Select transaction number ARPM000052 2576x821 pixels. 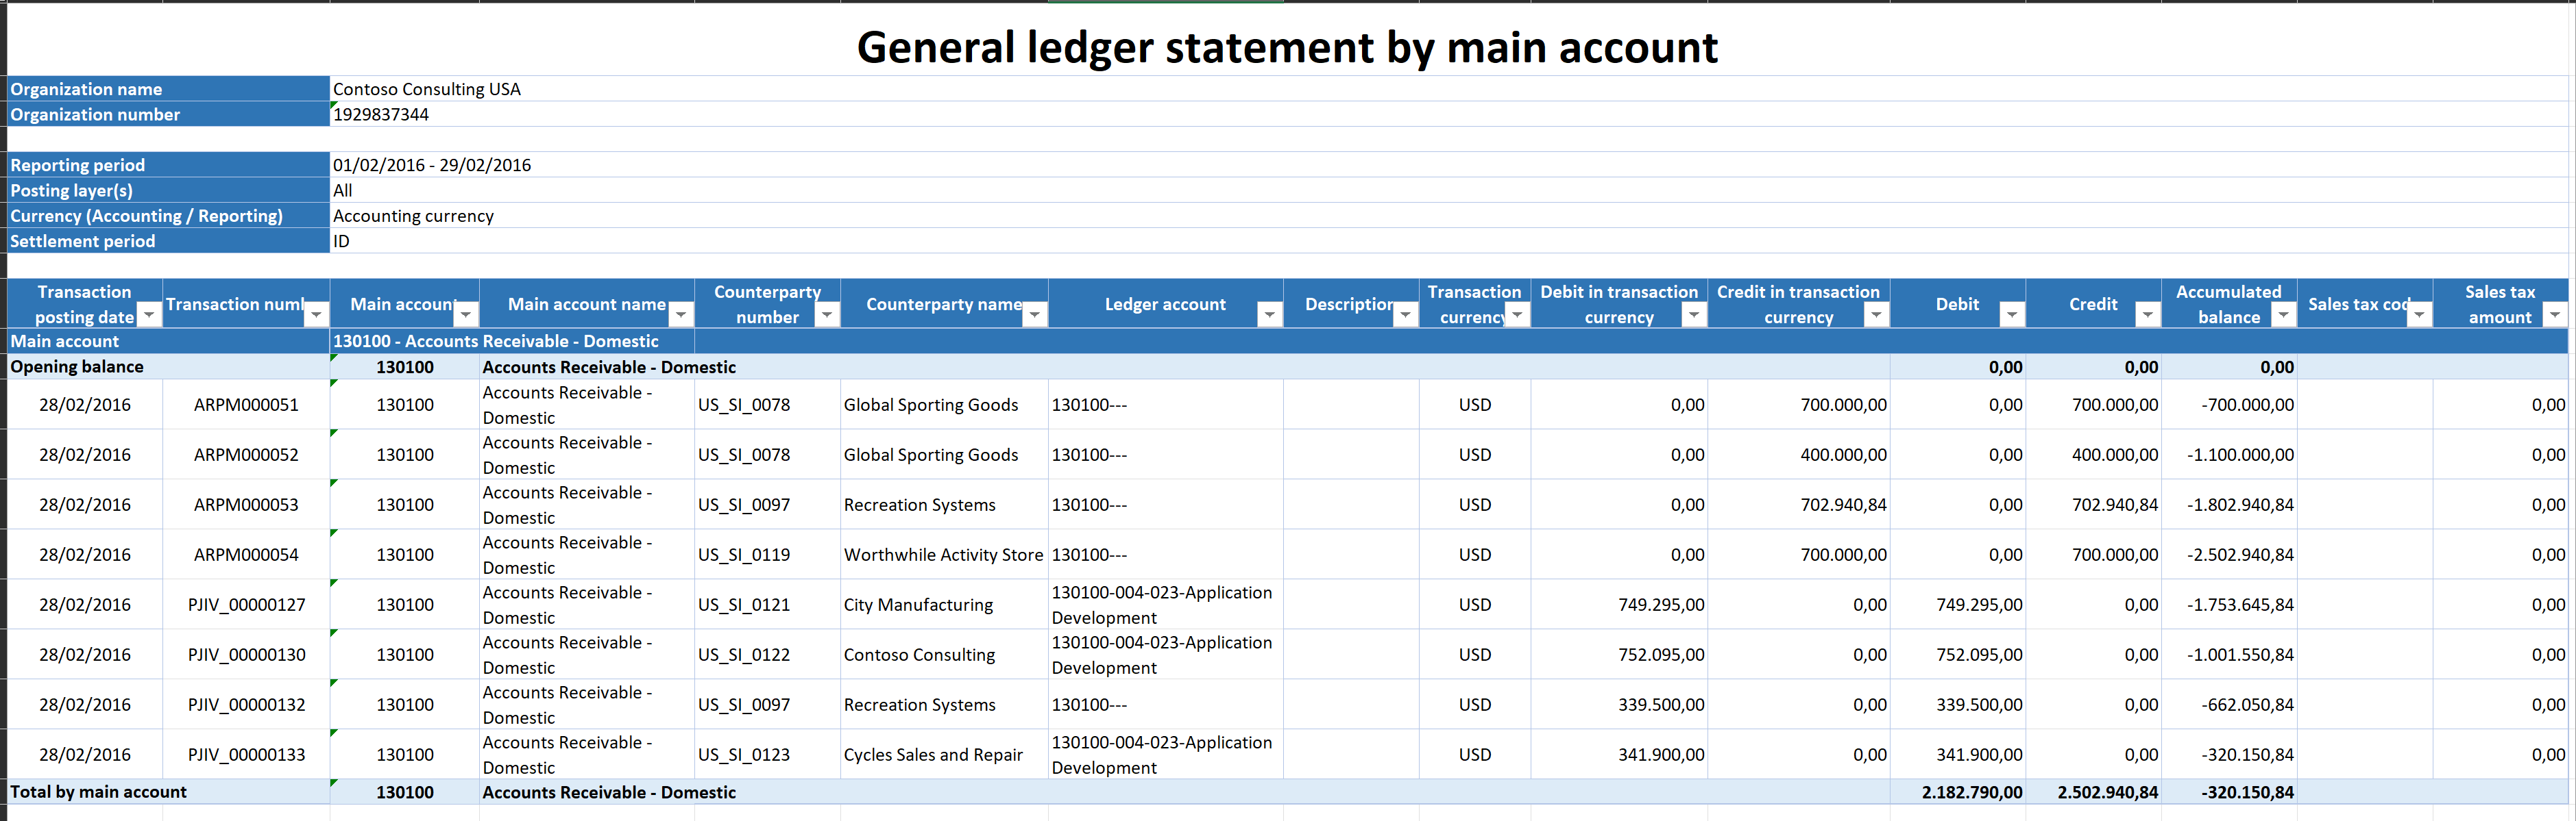pyautogui.click(x=246, y=455)
